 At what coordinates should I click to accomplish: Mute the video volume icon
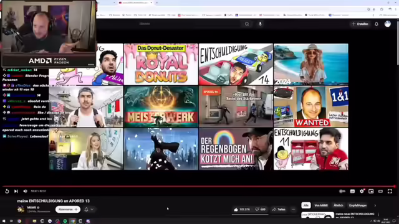(25, 191)
